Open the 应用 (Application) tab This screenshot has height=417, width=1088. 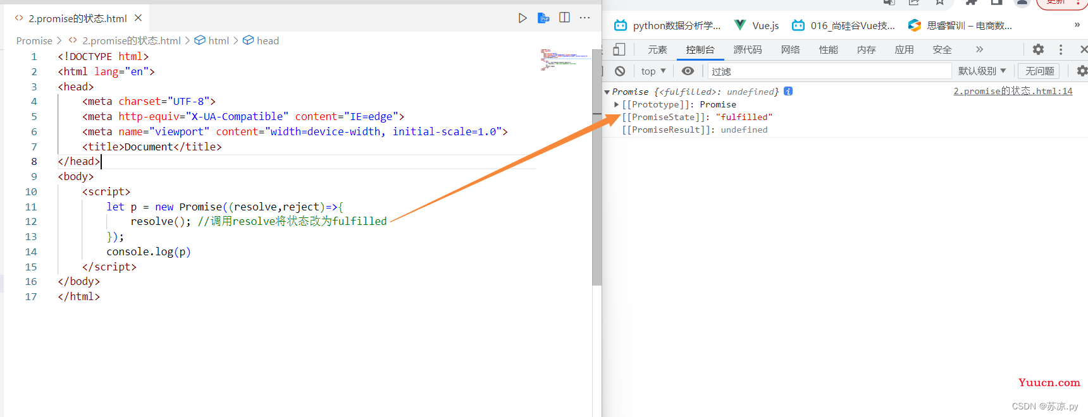(905, 50)
